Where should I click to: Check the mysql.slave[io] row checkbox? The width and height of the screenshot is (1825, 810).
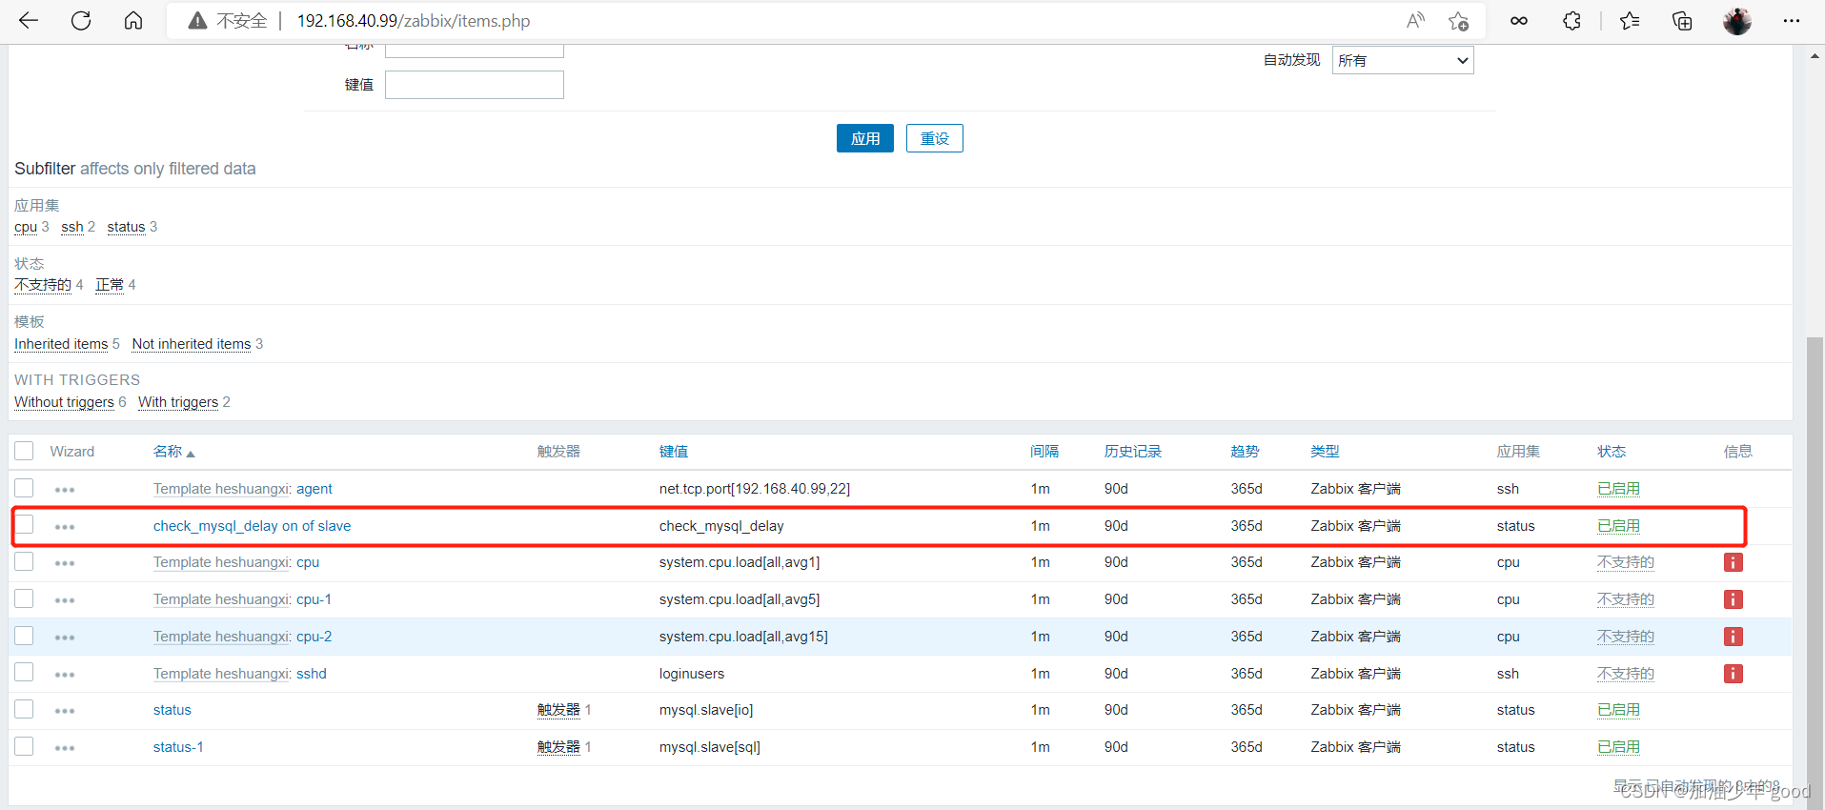click(24, 709)
